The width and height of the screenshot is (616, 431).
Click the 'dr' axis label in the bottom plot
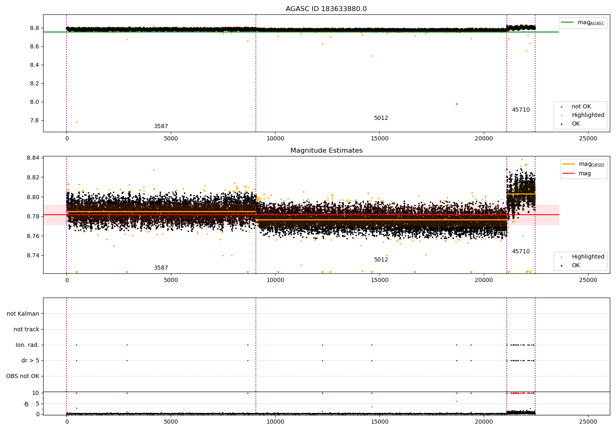(x=27, y=403)
